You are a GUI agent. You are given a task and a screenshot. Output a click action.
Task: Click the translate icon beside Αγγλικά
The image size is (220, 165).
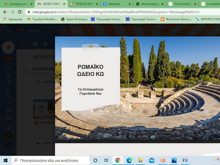click(37, 81)
